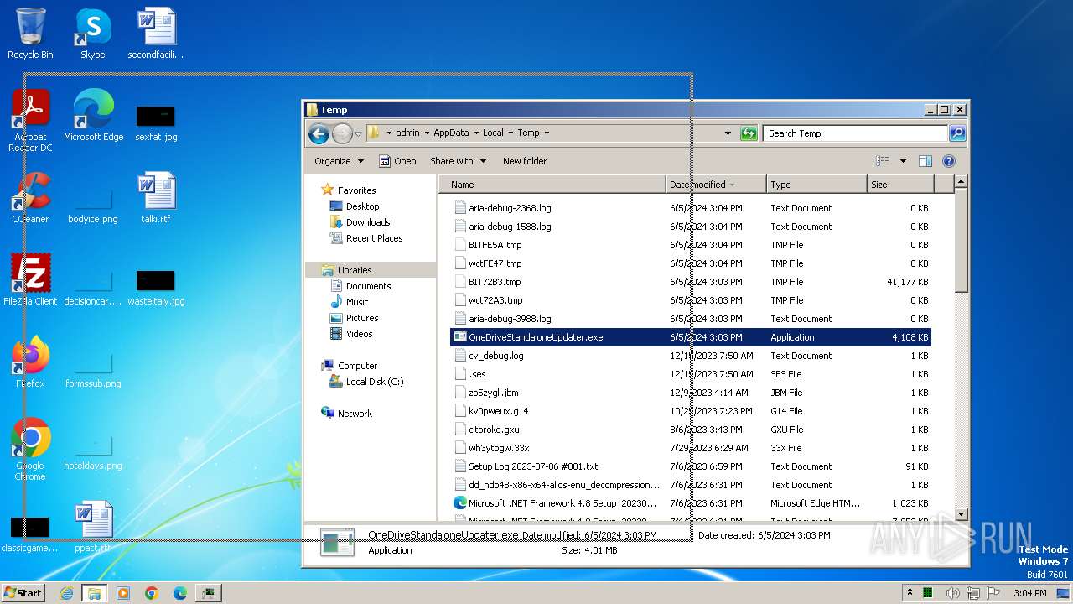This screenshot has width=1073, height=604.
Task: Click New folder in the toolbar
Action: tap(525, 161)
